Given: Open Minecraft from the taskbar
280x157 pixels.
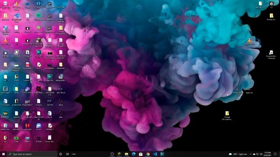Looking at the screenshot, I should pyautogui.click(x=119, y=154).
